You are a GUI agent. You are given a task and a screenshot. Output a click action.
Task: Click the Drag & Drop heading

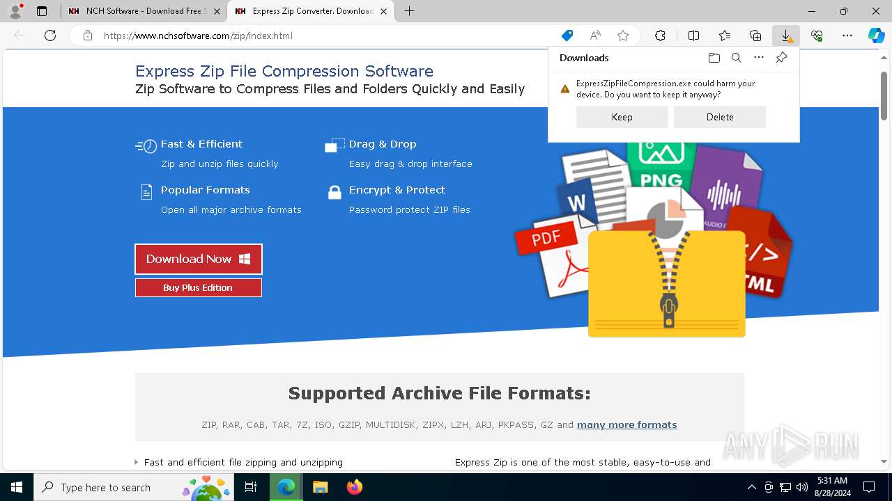[383, 144]
